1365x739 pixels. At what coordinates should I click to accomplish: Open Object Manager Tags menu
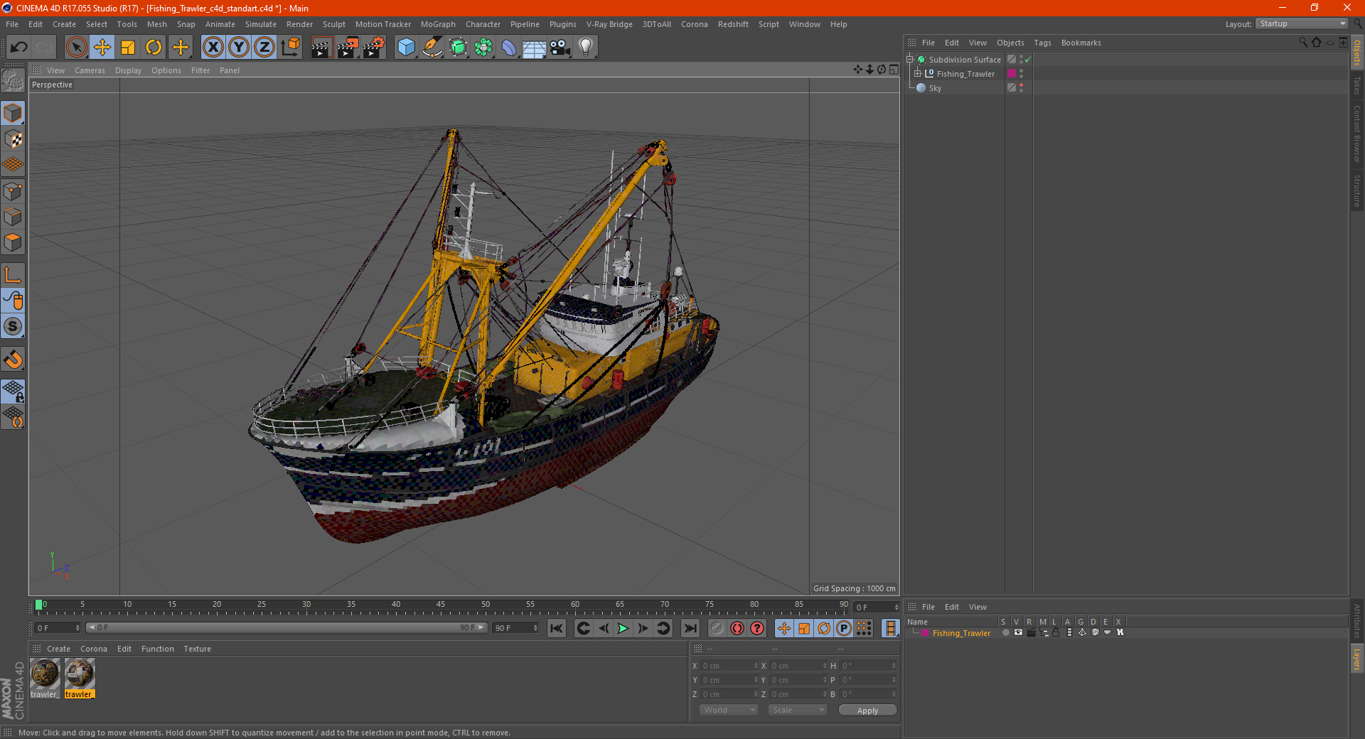[x=1042, y=43]
